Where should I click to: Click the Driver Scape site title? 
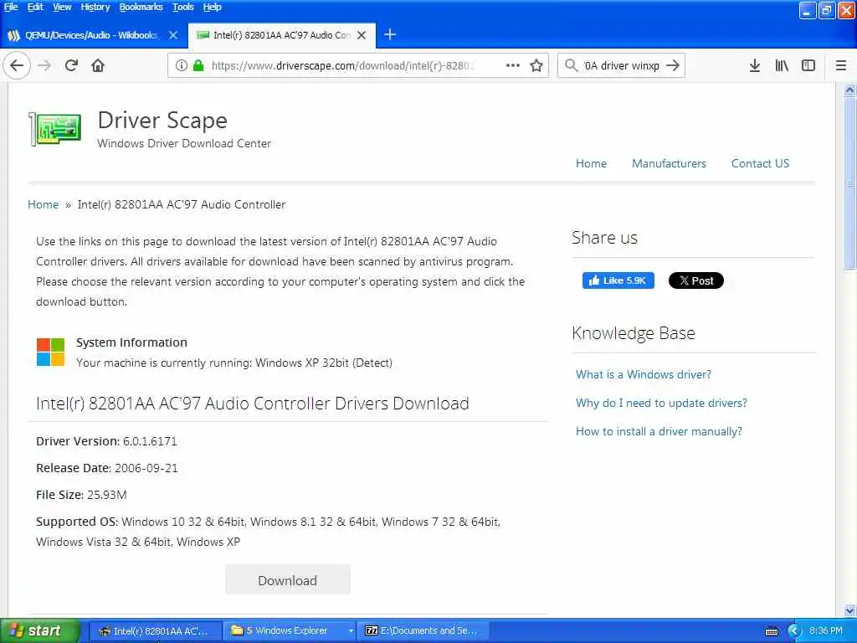pyautogui.click(x=162, y=121)
